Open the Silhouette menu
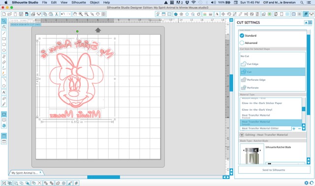Image resolution: width=315 pixels, height=186 pixels. pos(79,2)
